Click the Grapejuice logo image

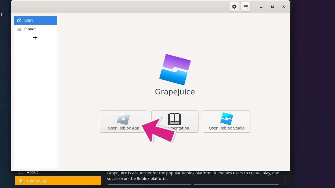pos(175,69)
